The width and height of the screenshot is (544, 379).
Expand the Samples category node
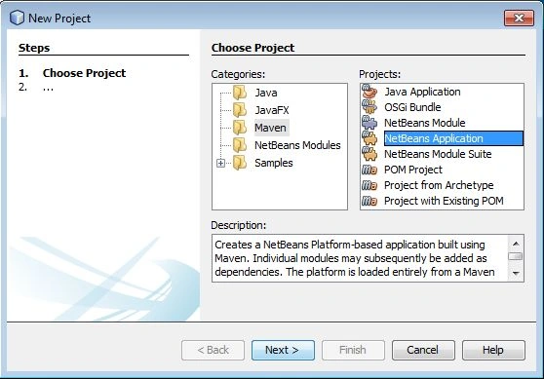220,163
